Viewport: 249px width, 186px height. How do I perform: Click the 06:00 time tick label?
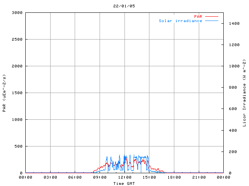pyautogui.click(x=75, y=177)
